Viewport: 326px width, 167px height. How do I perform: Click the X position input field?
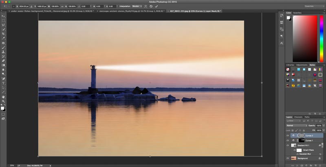coord(24,7)
